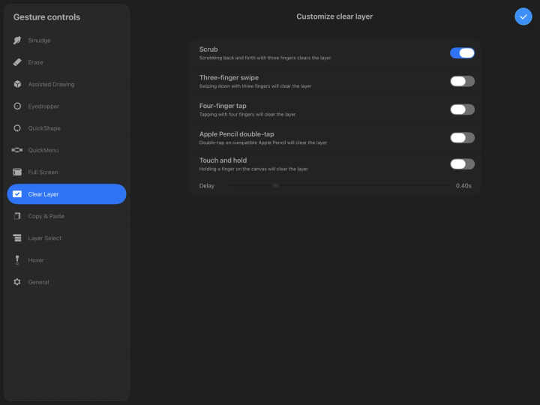
Task: Click the Clear Layer checkmark icon
Action: coord(17,194)
